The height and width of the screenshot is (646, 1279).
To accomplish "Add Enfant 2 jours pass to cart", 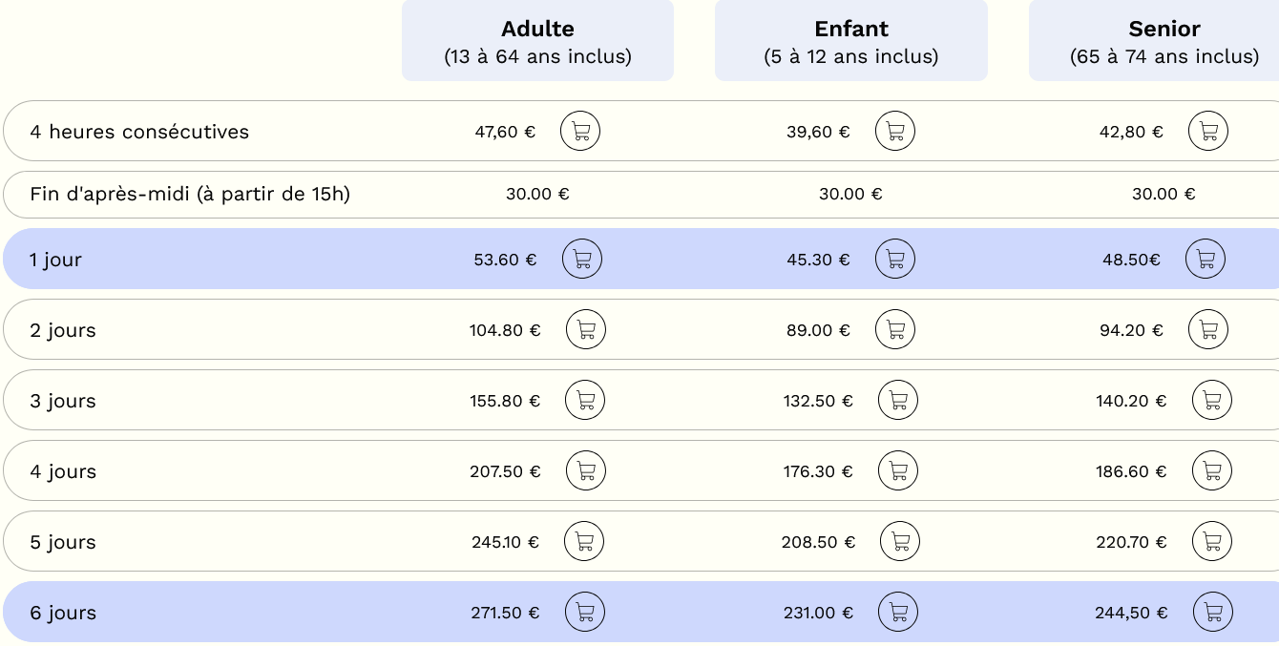I will (895, 330).
